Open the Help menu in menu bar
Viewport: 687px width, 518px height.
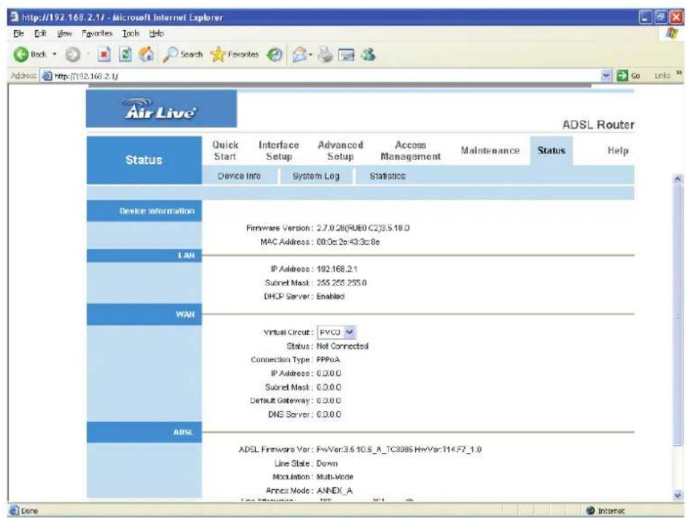pyautogui.click(x=156, y=34)
